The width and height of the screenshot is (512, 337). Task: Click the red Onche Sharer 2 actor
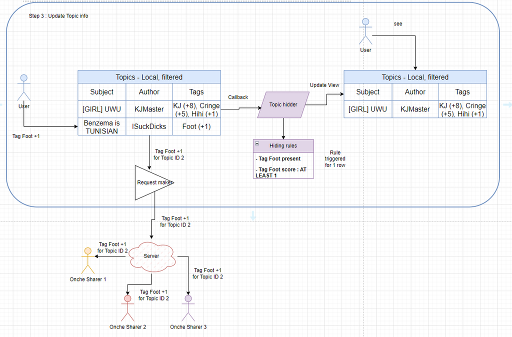(127, 307)
